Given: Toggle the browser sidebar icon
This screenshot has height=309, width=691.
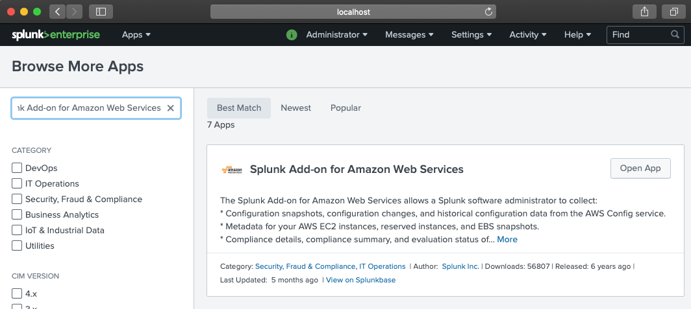Looking at the screenshot, I should pyautogui.click(x=101, y=12).
